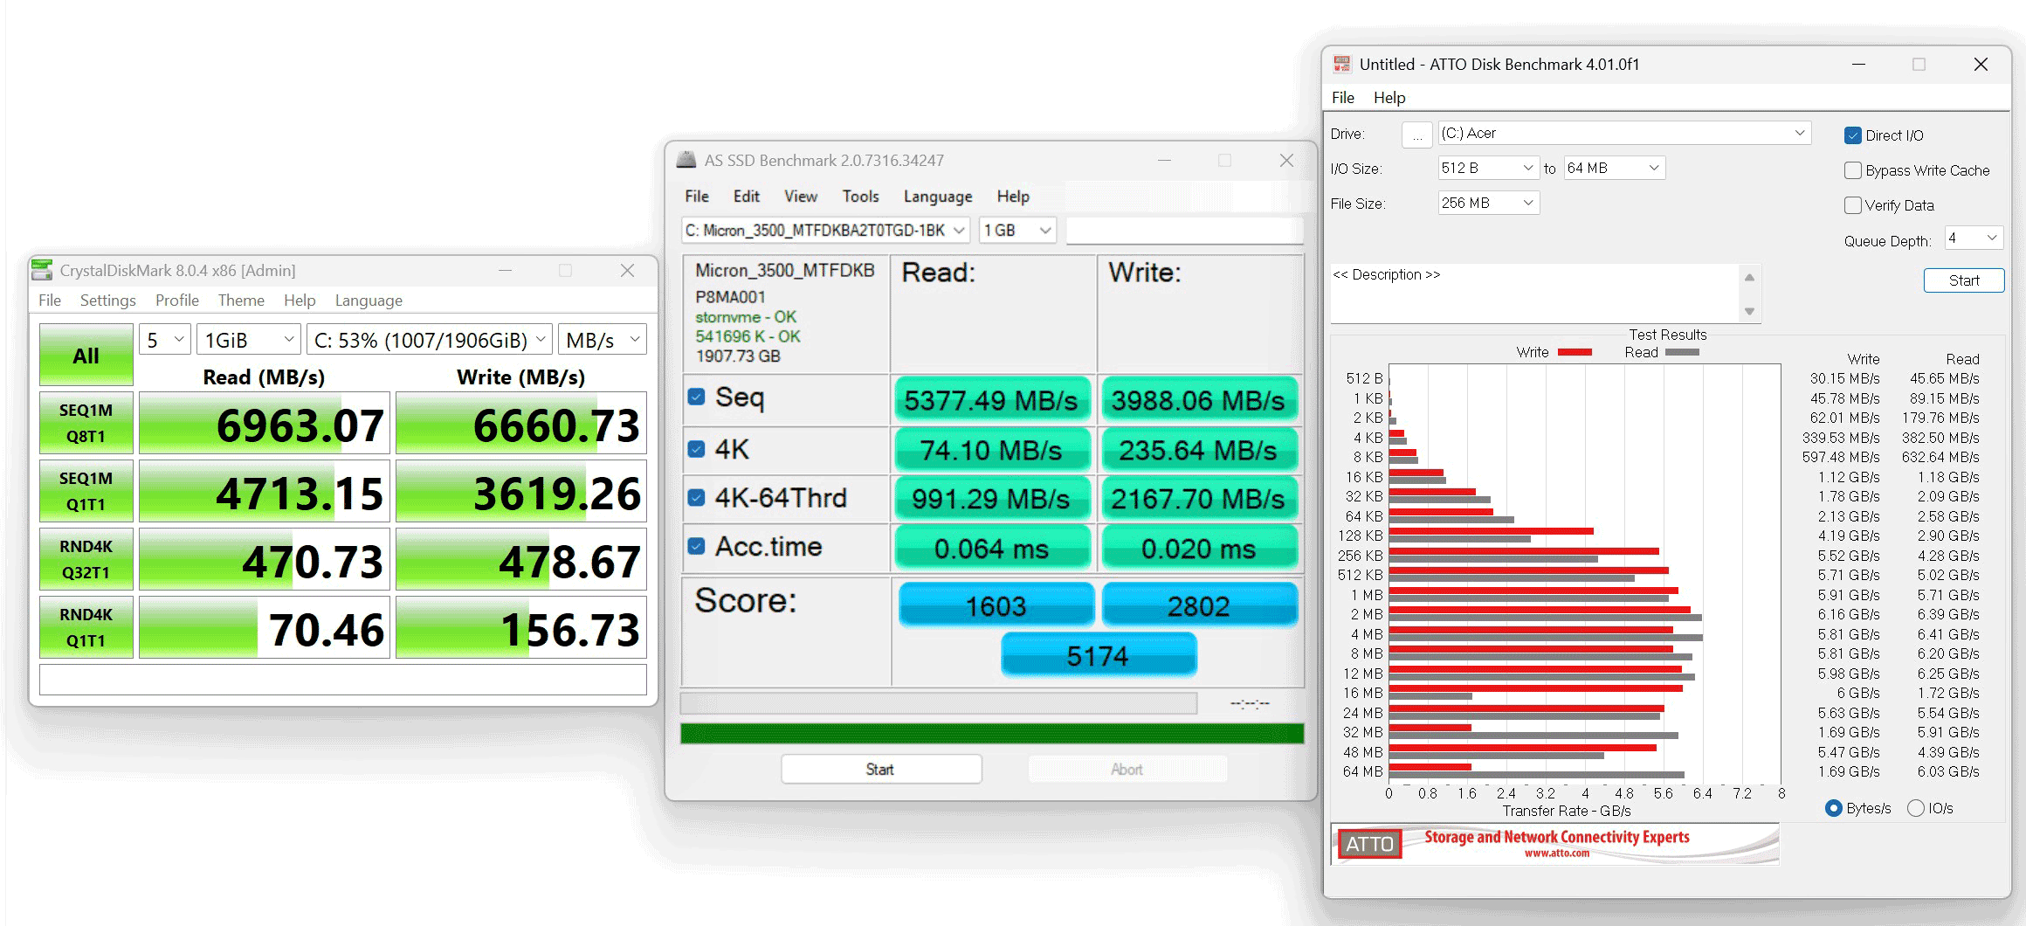Open the C: 53% drive selector dropdown
The image size is (2026, 926).
(430, 340)
